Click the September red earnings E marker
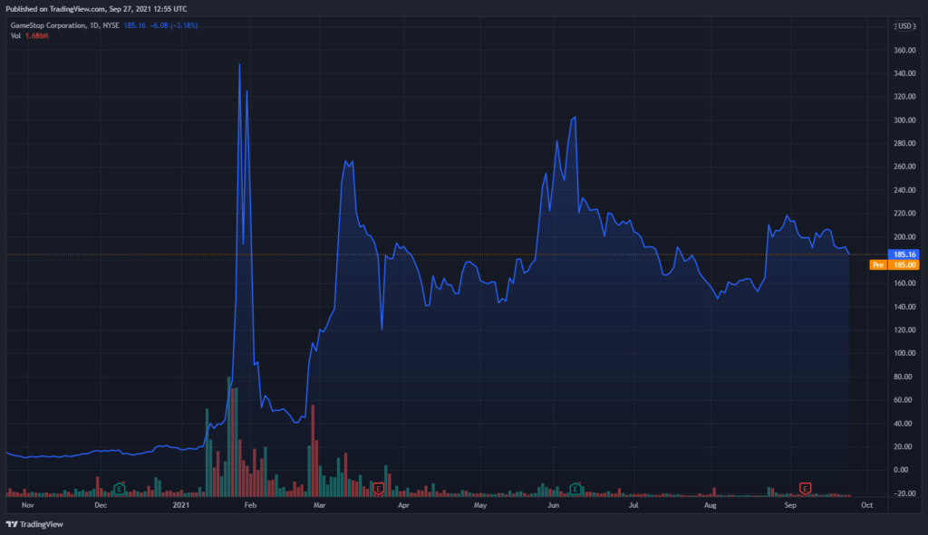This screenshot has height=535, width=928. tap(805, 488)
